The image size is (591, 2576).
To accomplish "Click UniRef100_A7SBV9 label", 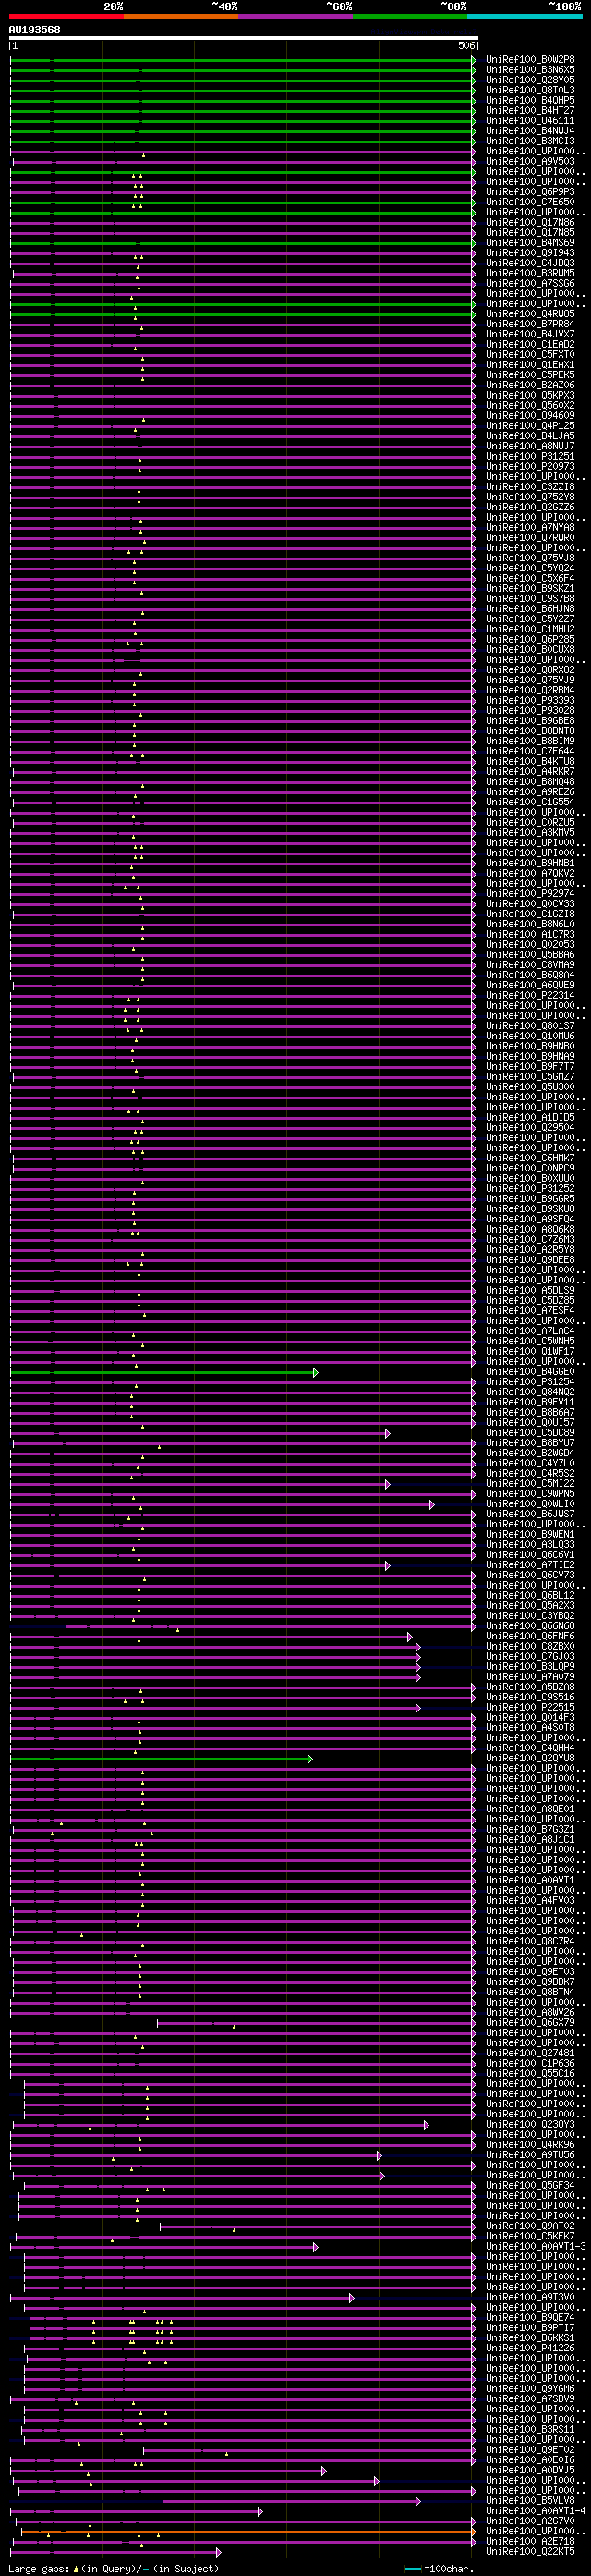I will [530, 2399].
